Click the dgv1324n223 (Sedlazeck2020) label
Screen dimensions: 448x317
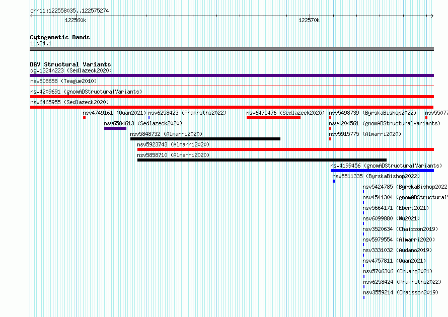pyautogui.click(x=71, y=70)
